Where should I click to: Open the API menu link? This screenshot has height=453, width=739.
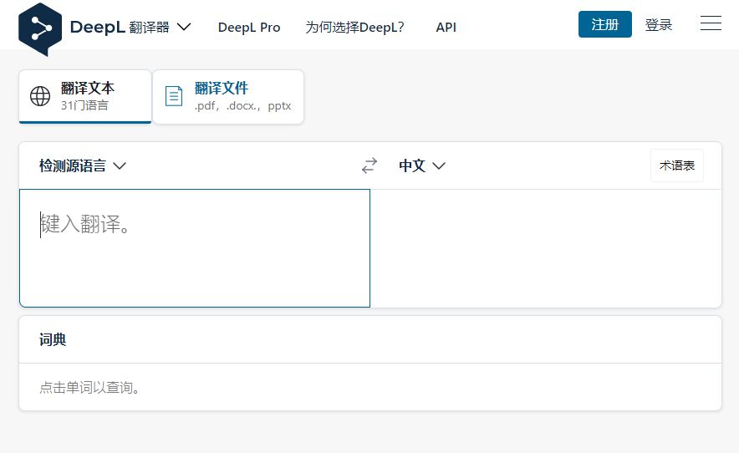pyautogui.click(x=446, y=28)
